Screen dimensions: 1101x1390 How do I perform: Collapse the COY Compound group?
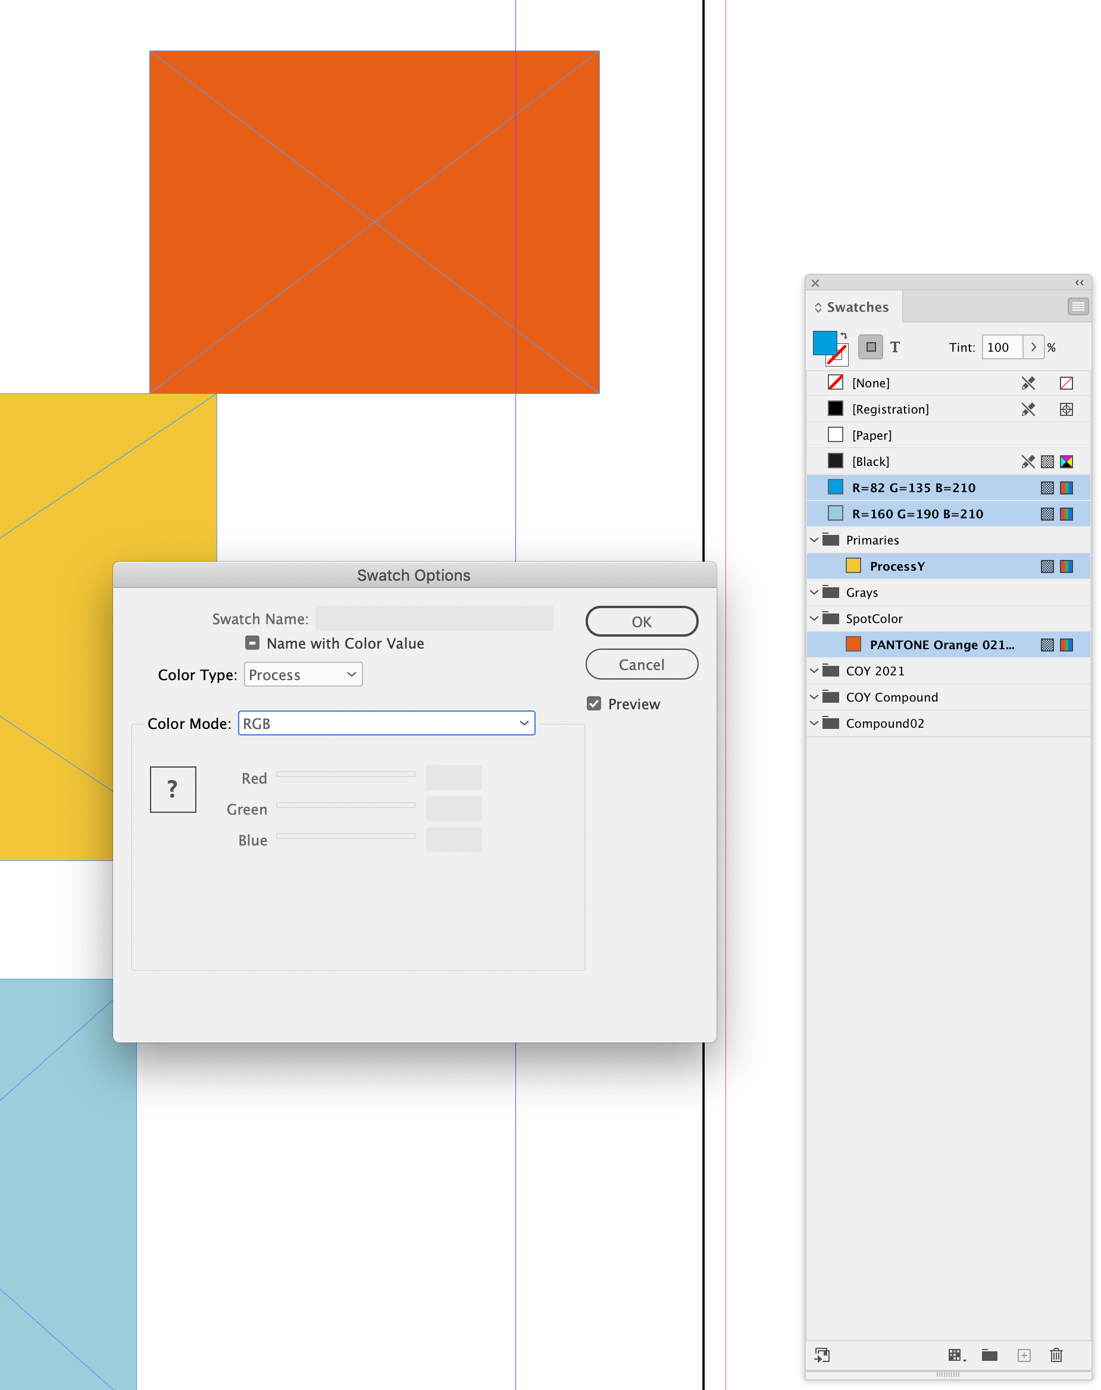pos(814,697)
